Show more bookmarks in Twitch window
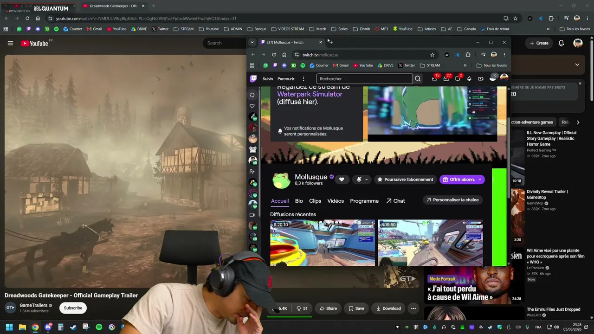 pos(465,65)
